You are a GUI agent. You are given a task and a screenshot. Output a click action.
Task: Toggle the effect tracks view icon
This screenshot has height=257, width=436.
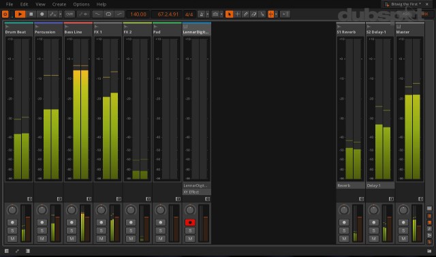coord(429,242)
